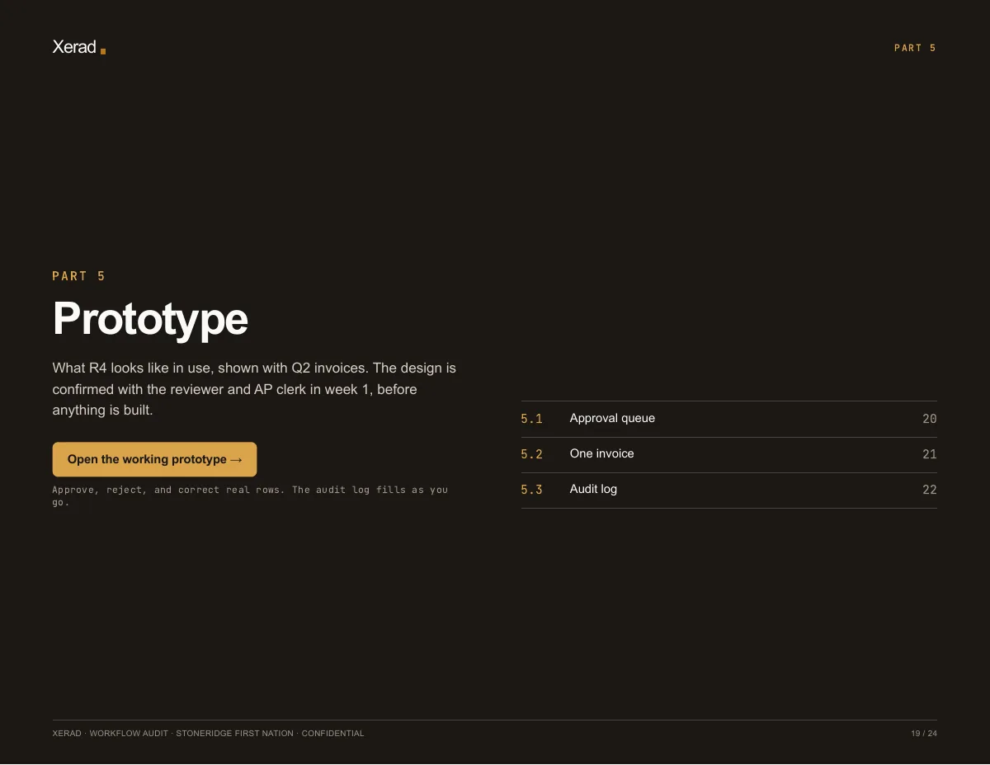
Task: Click the 5.2 section number
Action: pyautogui.click(x=531, y=454)
